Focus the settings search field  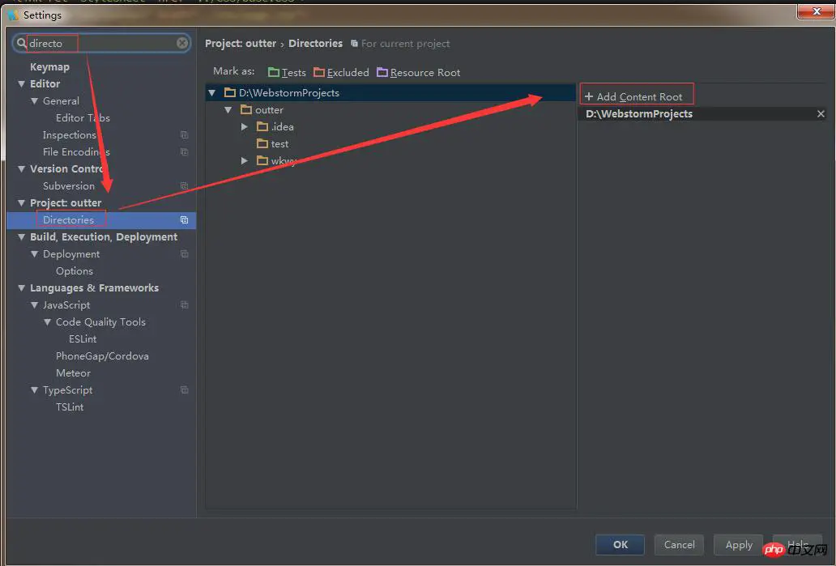click(x=101, y=43)
